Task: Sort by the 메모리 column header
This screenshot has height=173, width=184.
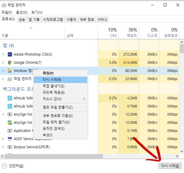Action: pyautogui.click(x=129, y=33)
